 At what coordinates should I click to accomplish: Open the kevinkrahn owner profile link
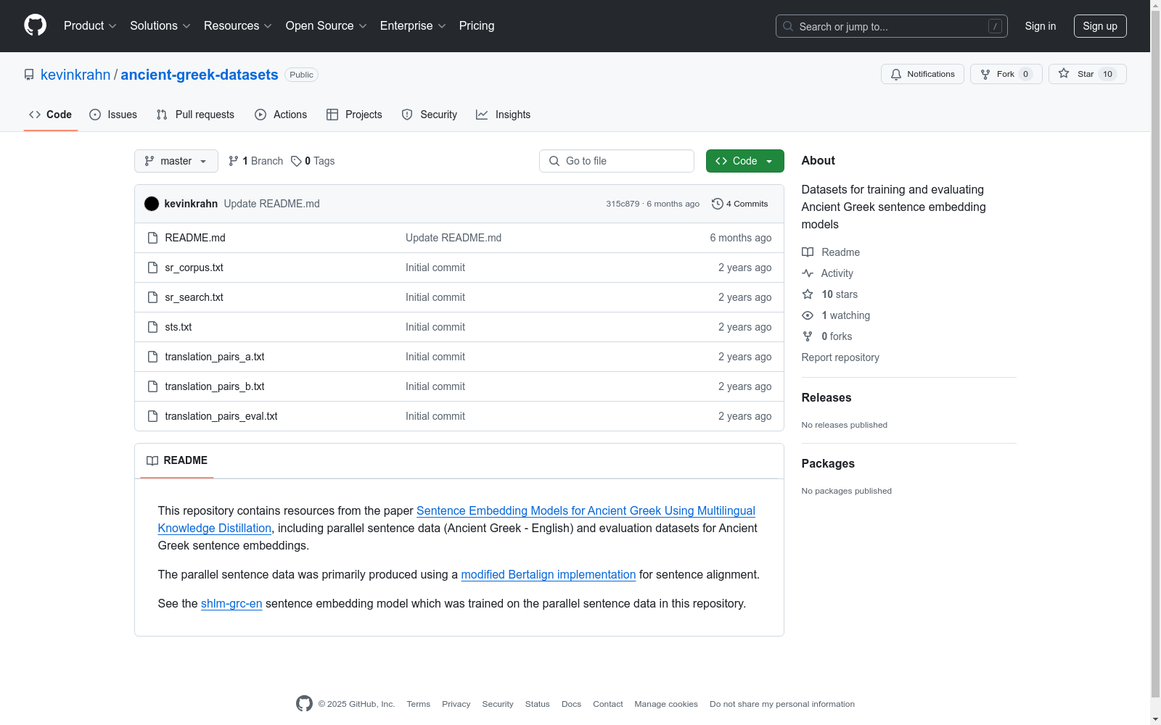click(x=75, y=75)
